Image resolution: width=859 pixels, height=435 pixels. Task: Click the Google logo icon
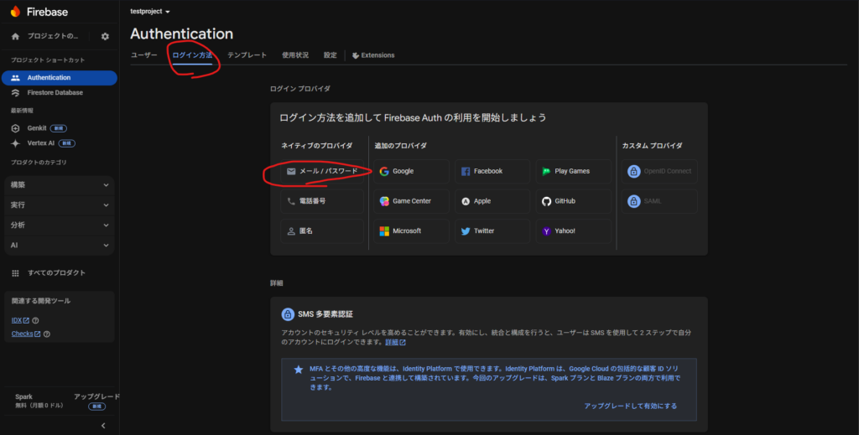point(384,171)
